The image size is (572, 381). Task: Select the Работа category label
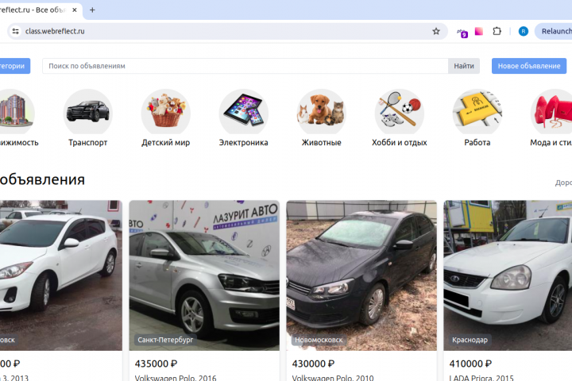[477, 143]
